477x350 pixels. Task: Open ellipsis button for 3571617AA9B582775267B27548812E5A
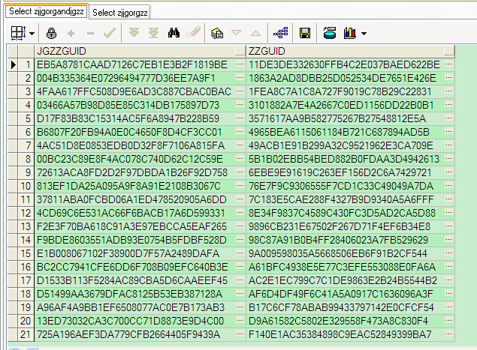tap(448, 118)
